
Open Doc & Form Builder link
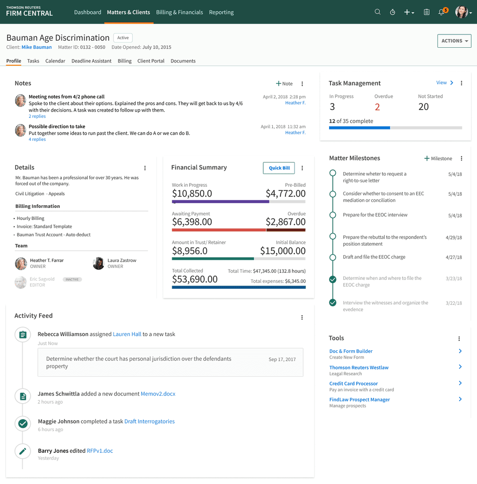[351, 351]
